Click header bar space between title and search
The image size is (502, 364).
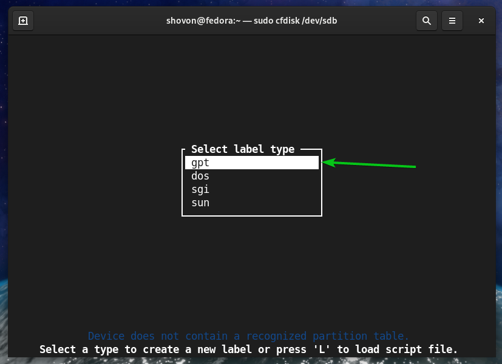(x=376, y=21)
